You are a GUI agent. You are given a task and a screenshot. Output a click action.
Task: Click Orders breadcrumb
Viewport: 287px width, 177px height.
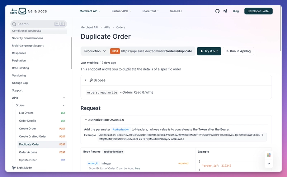121,28
